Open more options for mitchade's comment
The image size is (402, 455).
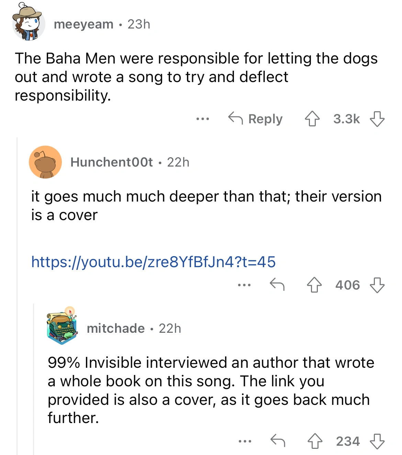pos(245,441)
